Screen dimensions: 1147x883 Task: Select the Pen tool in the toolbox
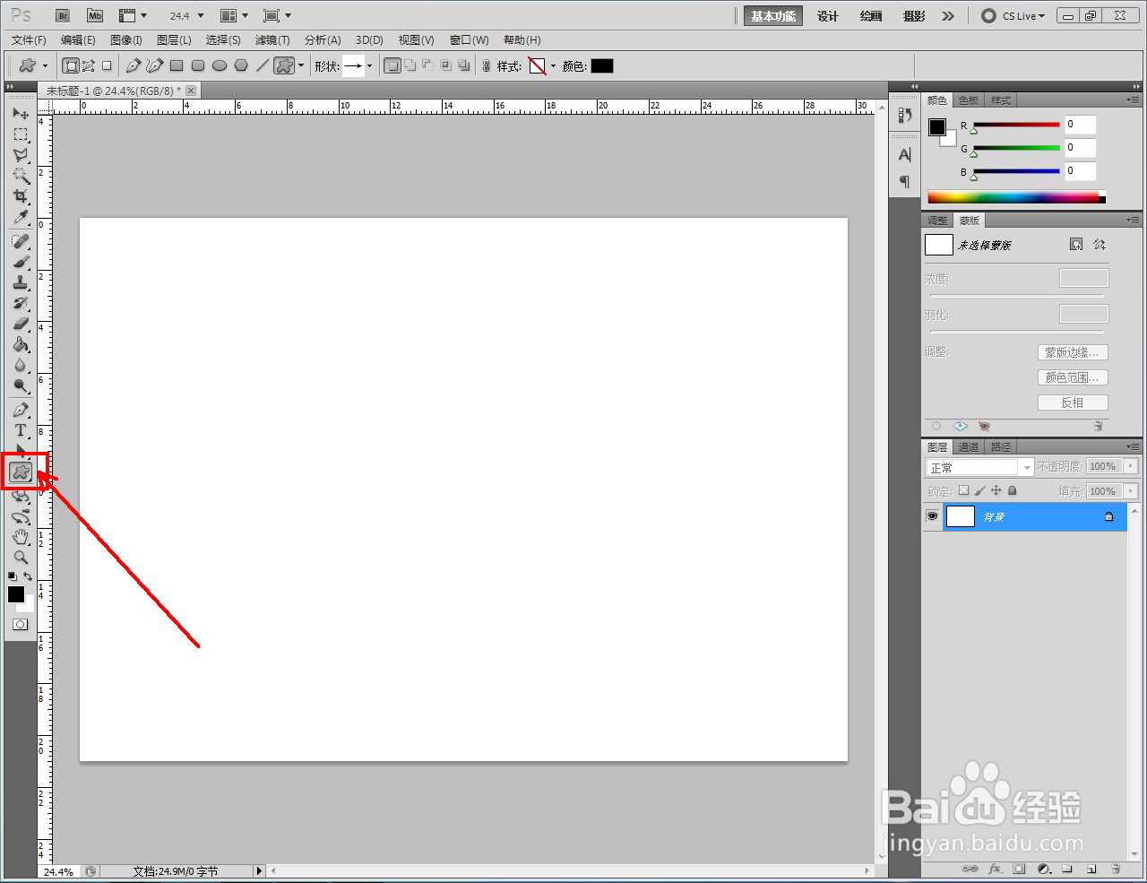tap(21, 410)
